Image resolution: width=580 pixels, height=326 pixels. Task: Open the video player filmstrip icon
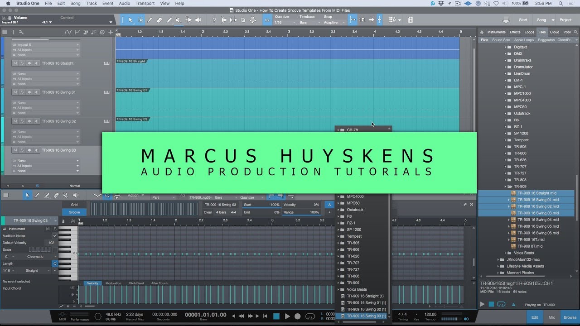coord(410,20)
